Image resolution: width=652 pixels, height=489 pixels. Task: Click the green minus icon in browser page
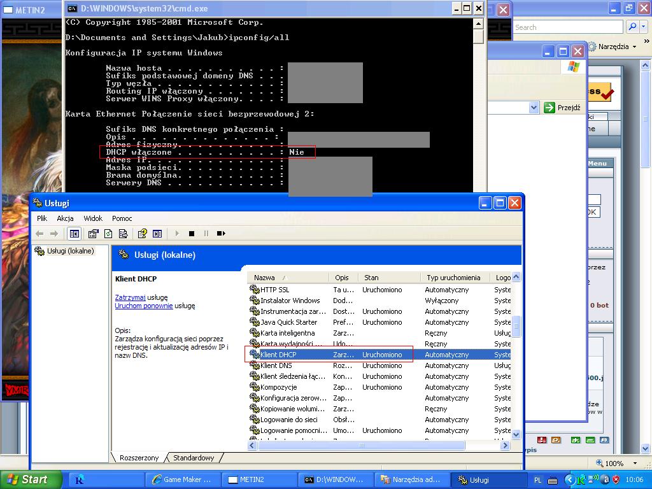[x=590, y=440]
